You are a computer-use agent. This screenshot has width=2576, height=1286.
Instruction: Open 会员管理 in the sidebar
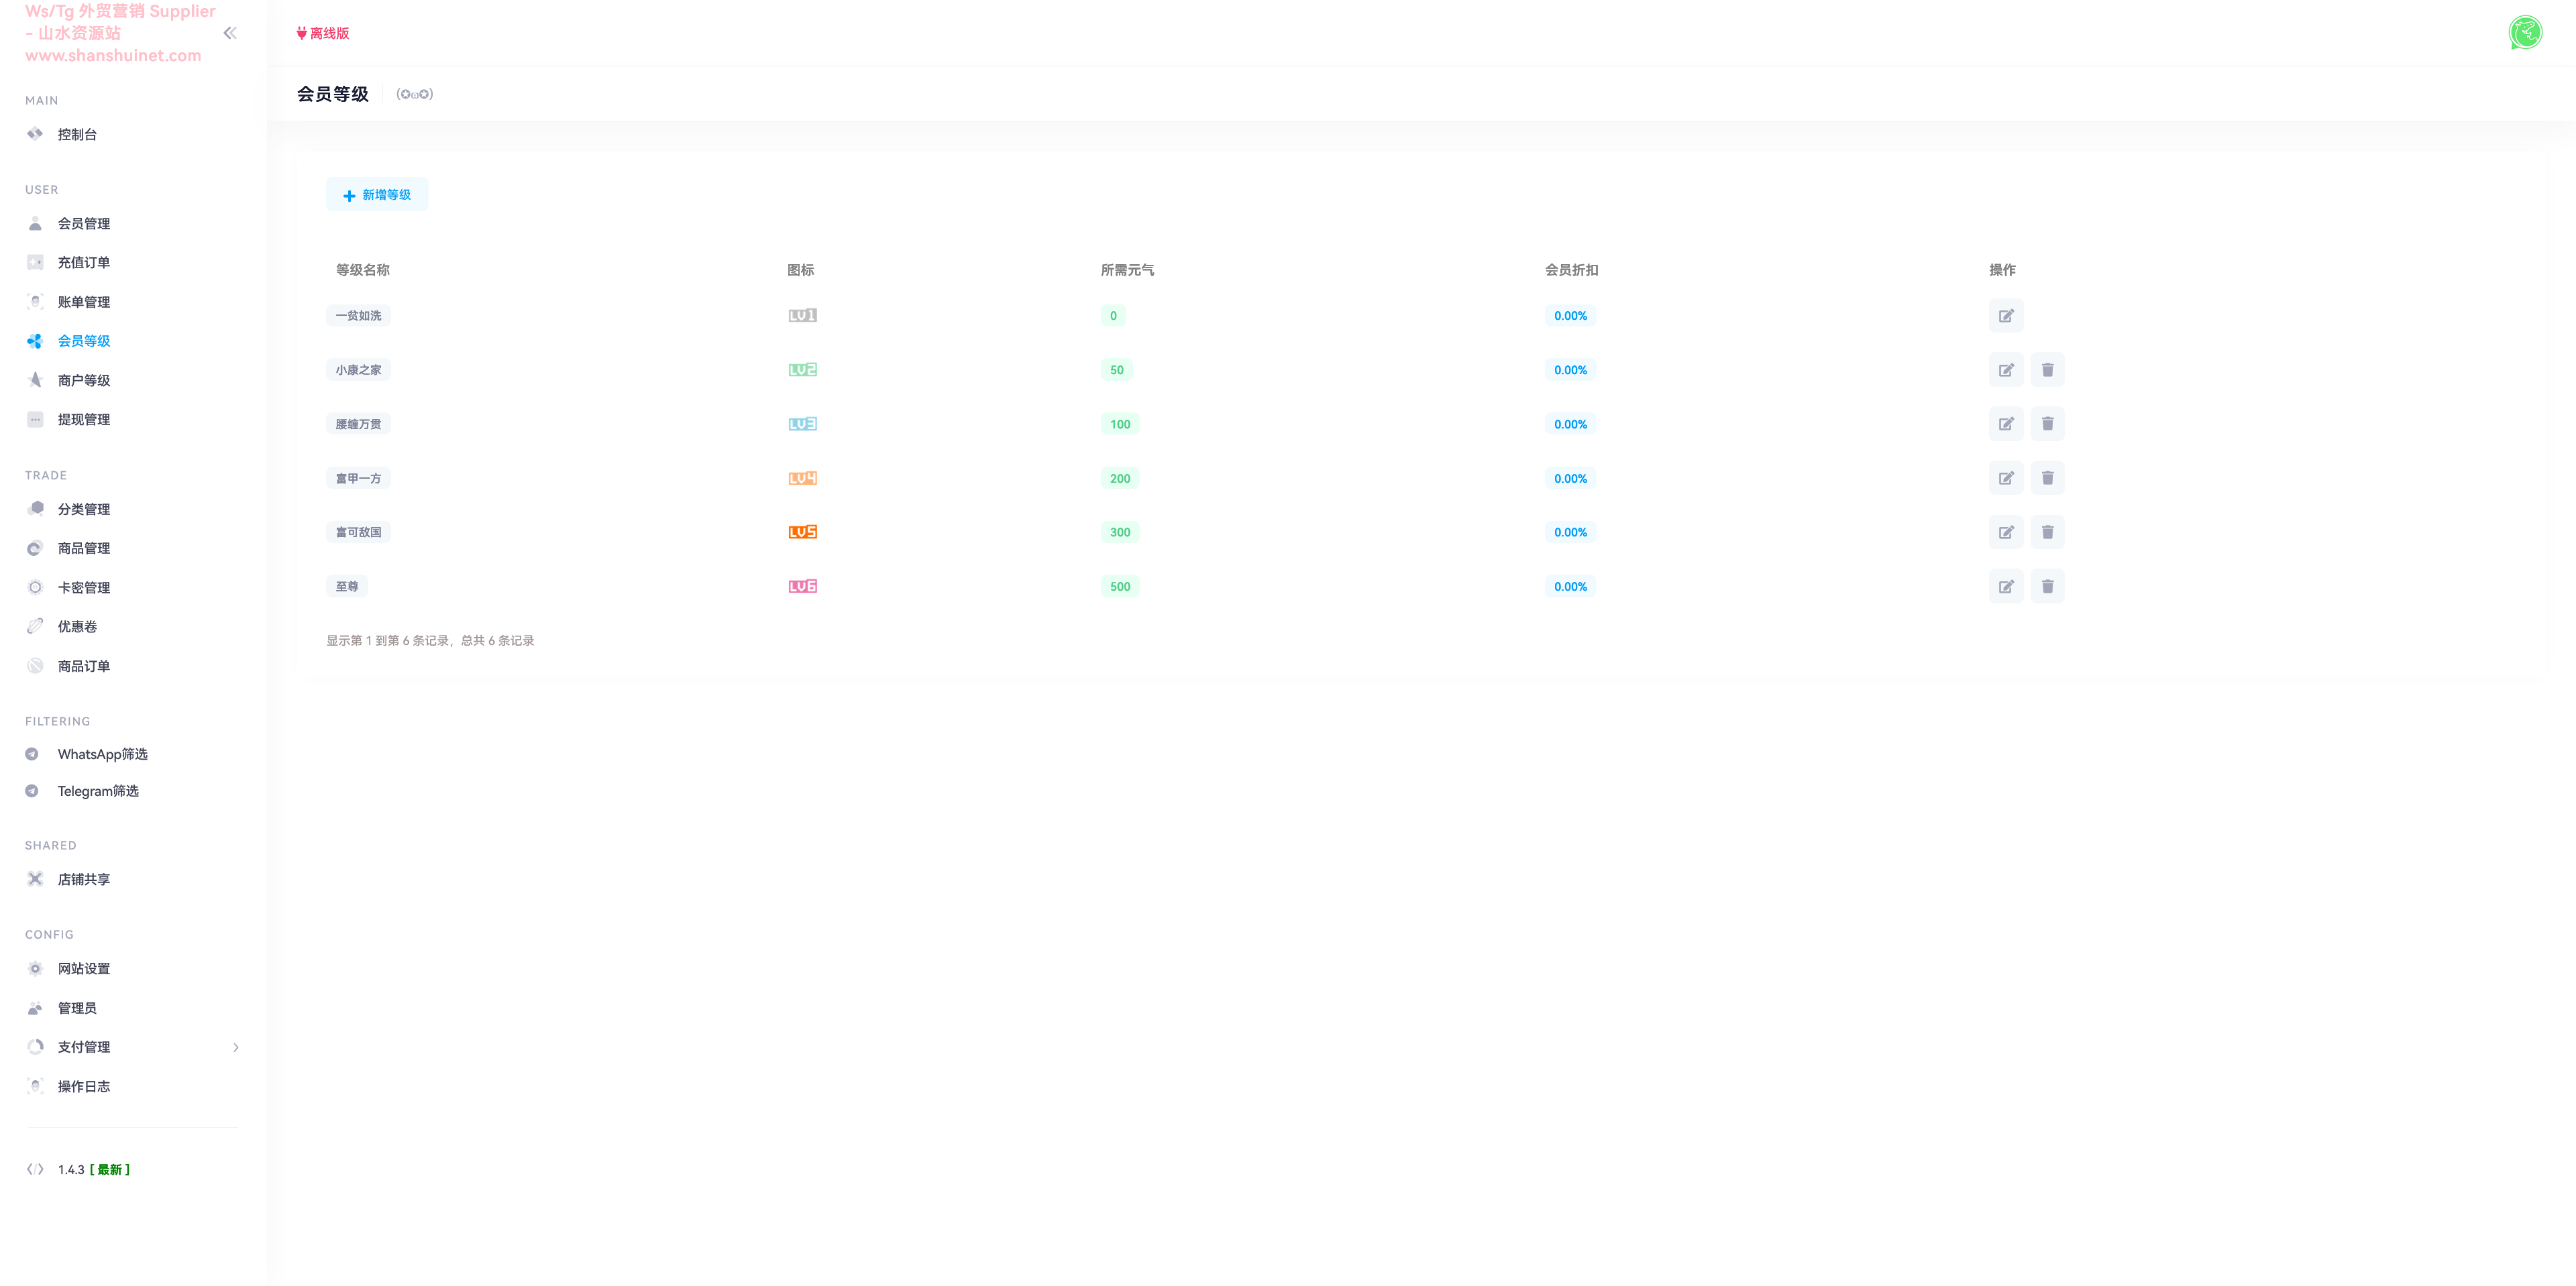pos(84,224)
